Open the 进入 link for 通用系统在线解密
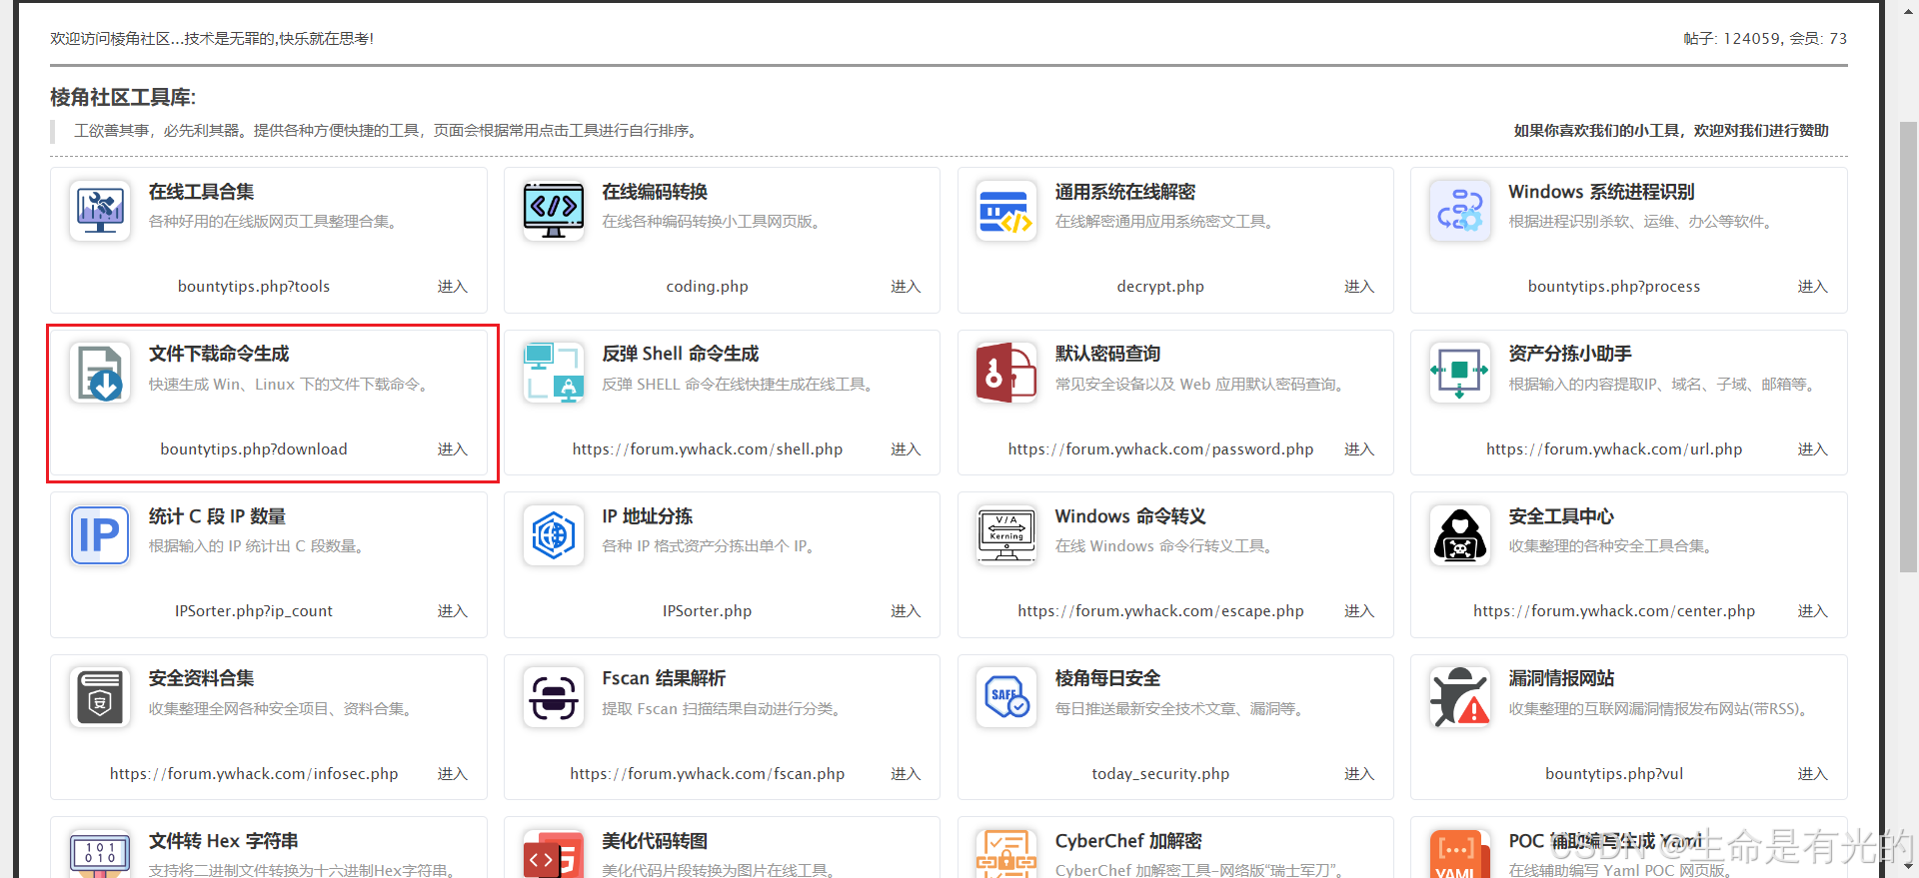1919x878 pixels. [x=1358, y=287]
